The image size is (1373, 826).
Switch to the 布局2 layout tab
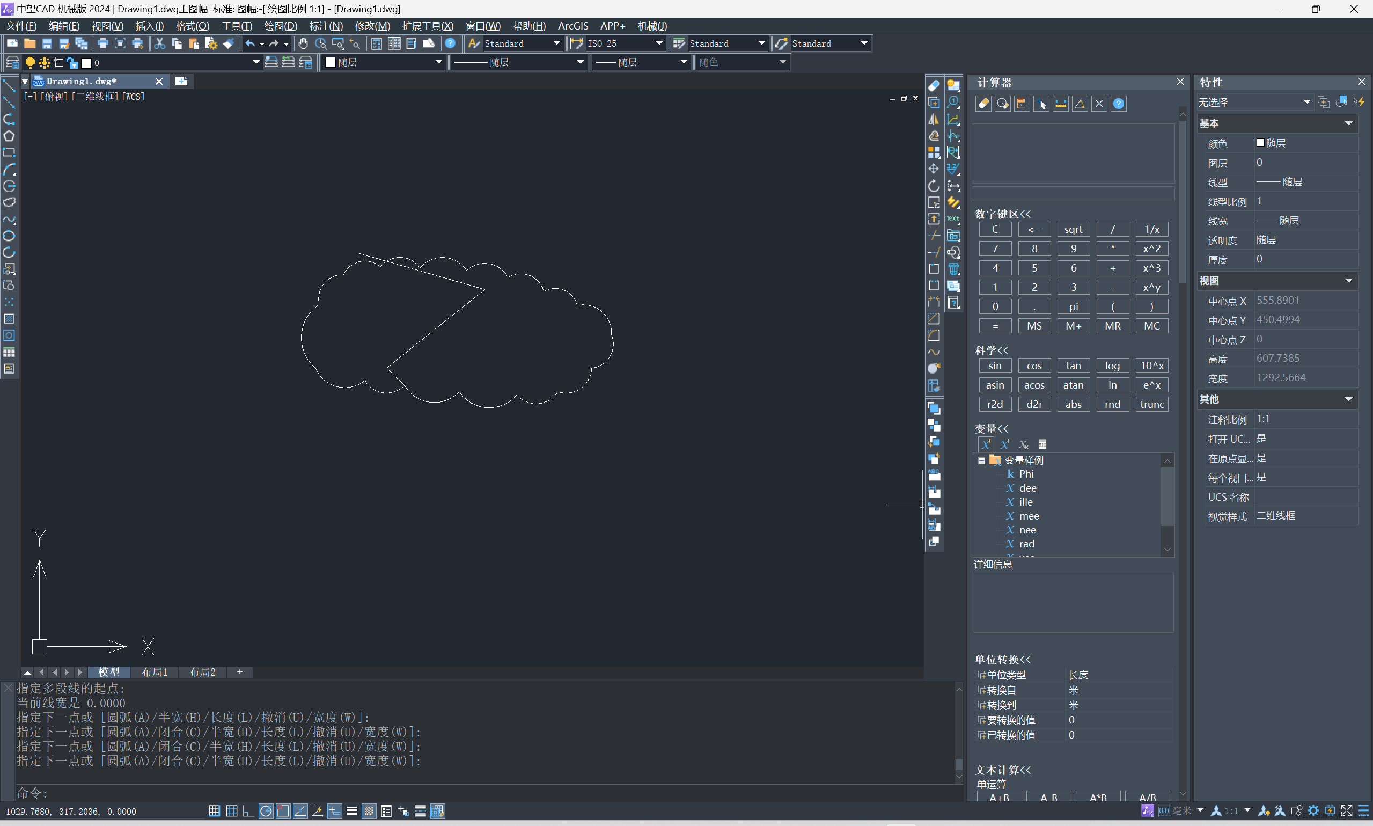tap(202, 672)
